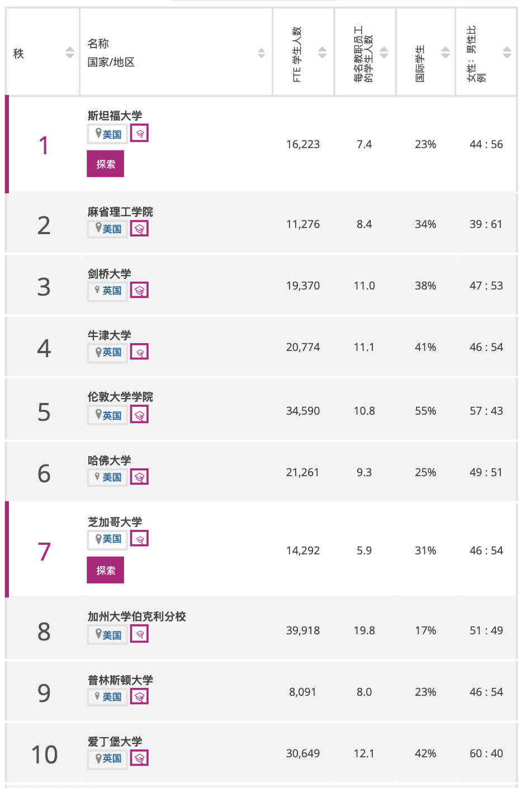Open 伦敦大学学院 university link
521x788 pixels.
click(120, 397)
